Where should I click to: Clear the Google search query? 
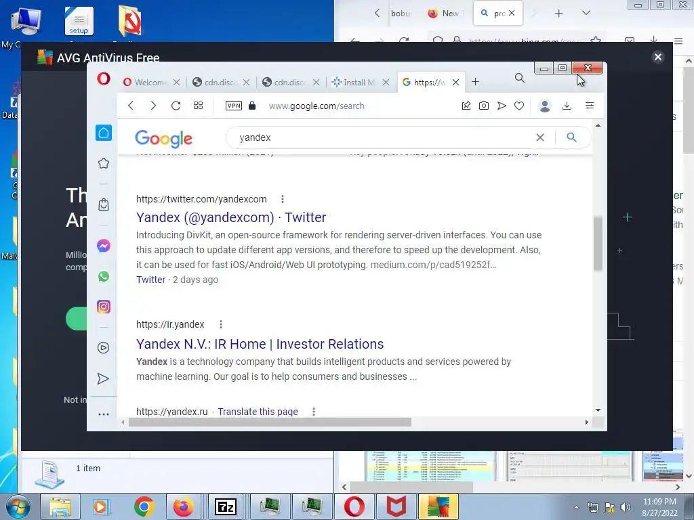coord(540,137)
